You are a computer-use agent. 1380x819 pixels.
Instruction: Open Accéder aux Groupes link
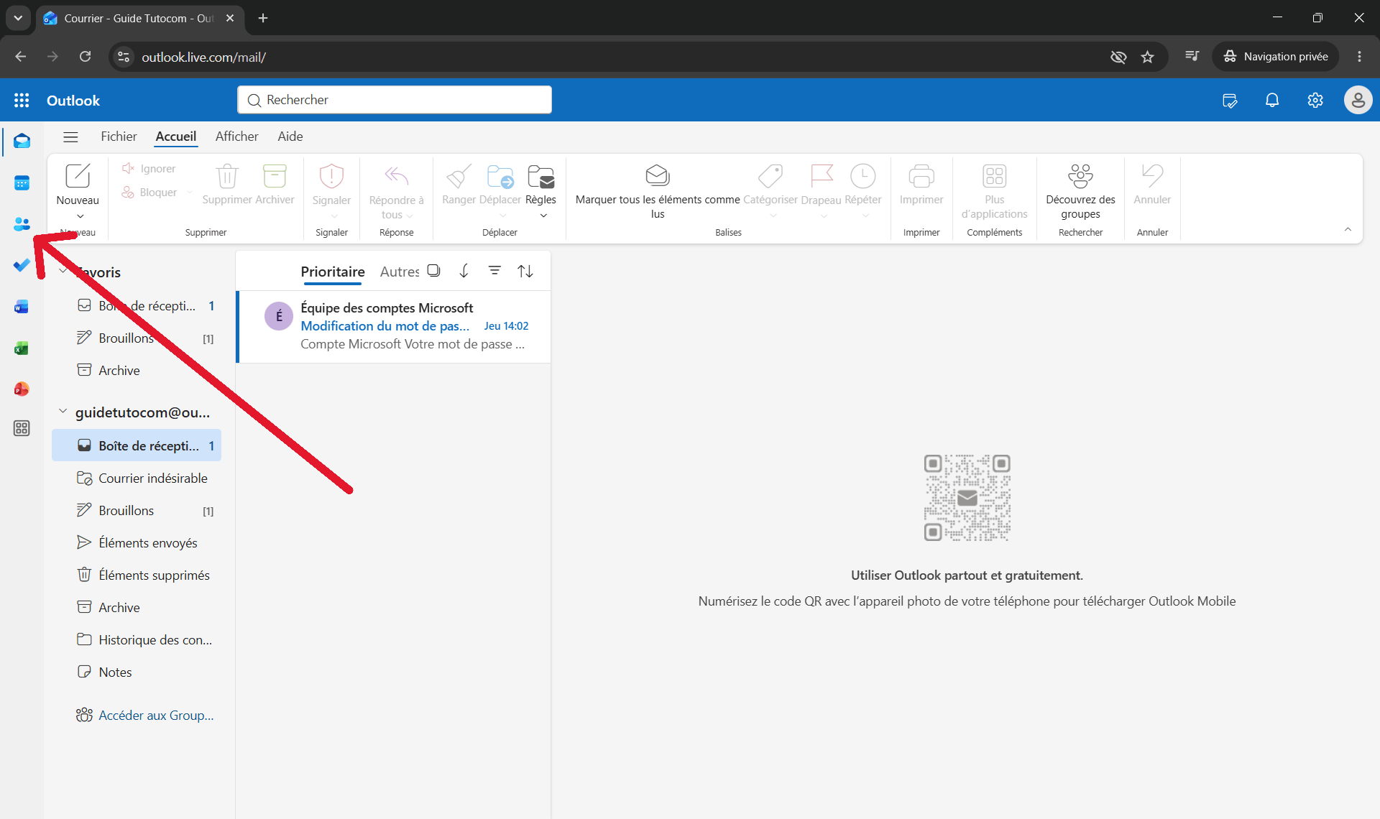click(145, 716)
